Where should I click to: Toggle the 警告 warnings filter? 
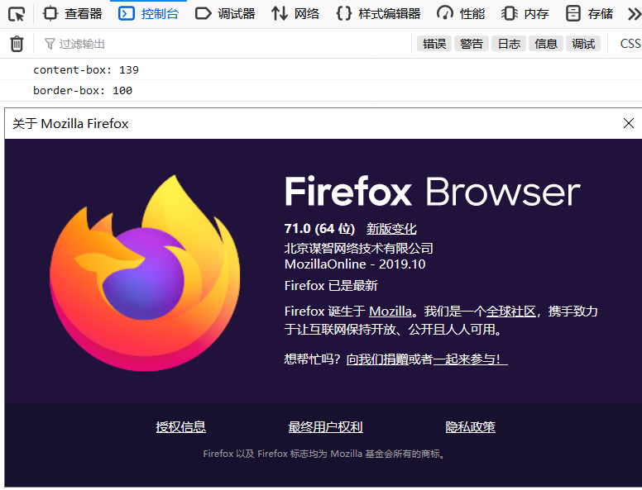[472, 44]
